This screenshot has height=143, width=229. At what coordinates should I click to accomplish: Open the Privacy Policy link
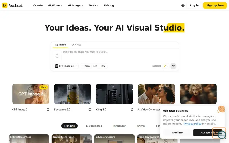click(193, 124)
